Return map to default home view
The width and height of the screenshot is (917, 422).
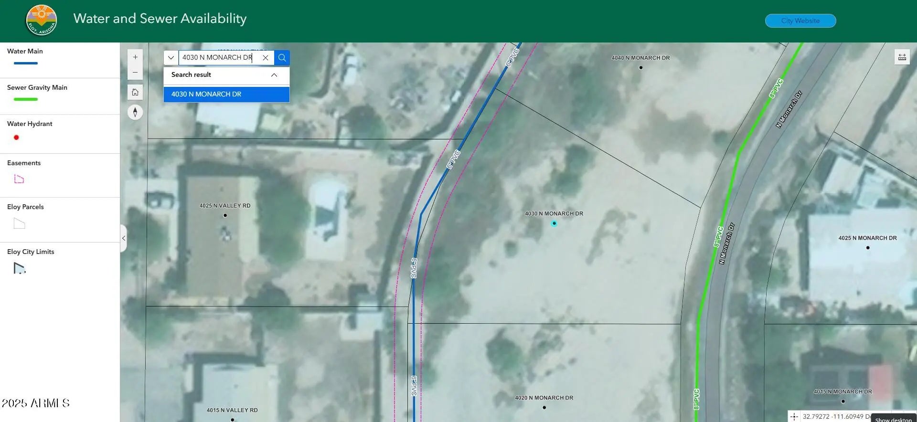(135, 92)
